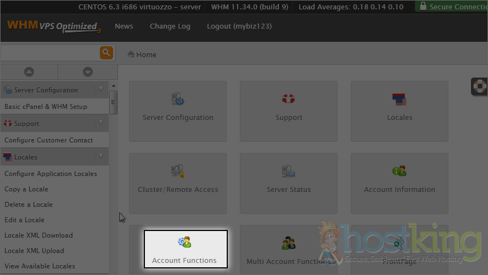488x275 pixels.
Task: Open the Cluster/Remote Access icon tile
Action: click(178, 179)
